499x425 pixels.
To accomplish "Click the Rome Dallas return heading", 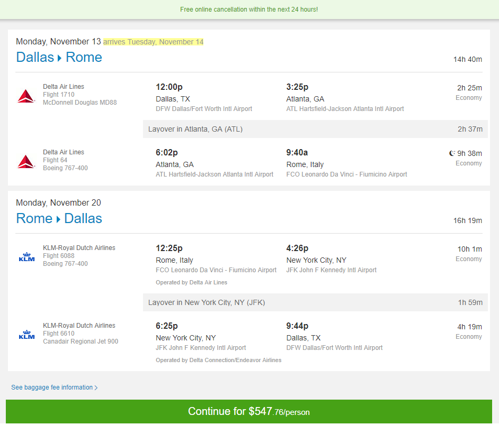I will coord(59,219).
